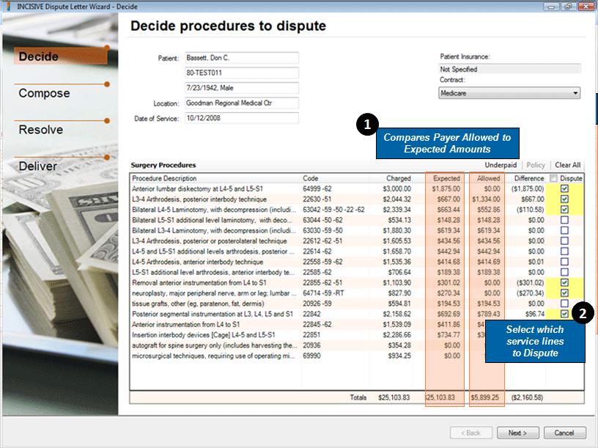Click Clear All link
The height and width of the screenshot is (448, 598).
pyautogui.click(x=567, y=165)
